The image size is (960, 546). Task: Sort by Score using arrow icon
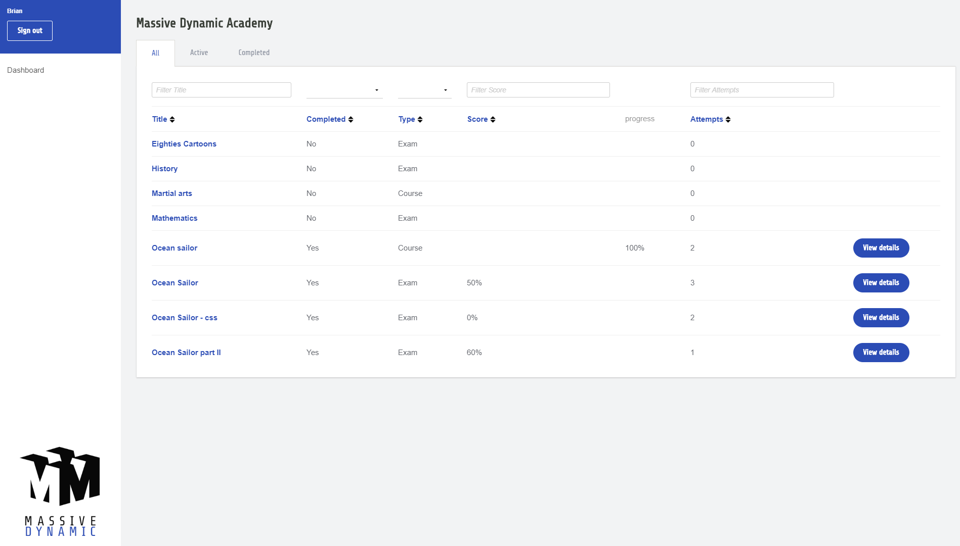(x=493, y=120)
